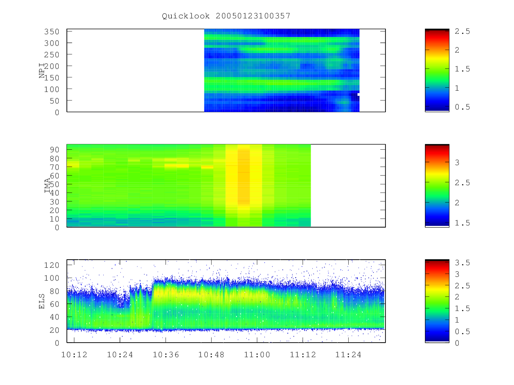Click the 10:24 time tick label
The image size is (514, 385).
(x=120, y=355)
